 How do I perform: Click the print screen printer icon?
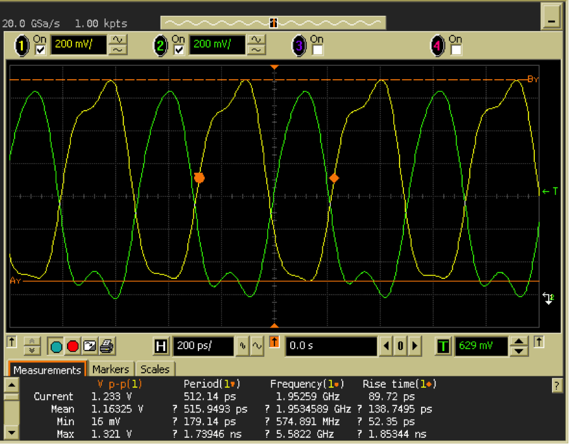coord(107,346)
